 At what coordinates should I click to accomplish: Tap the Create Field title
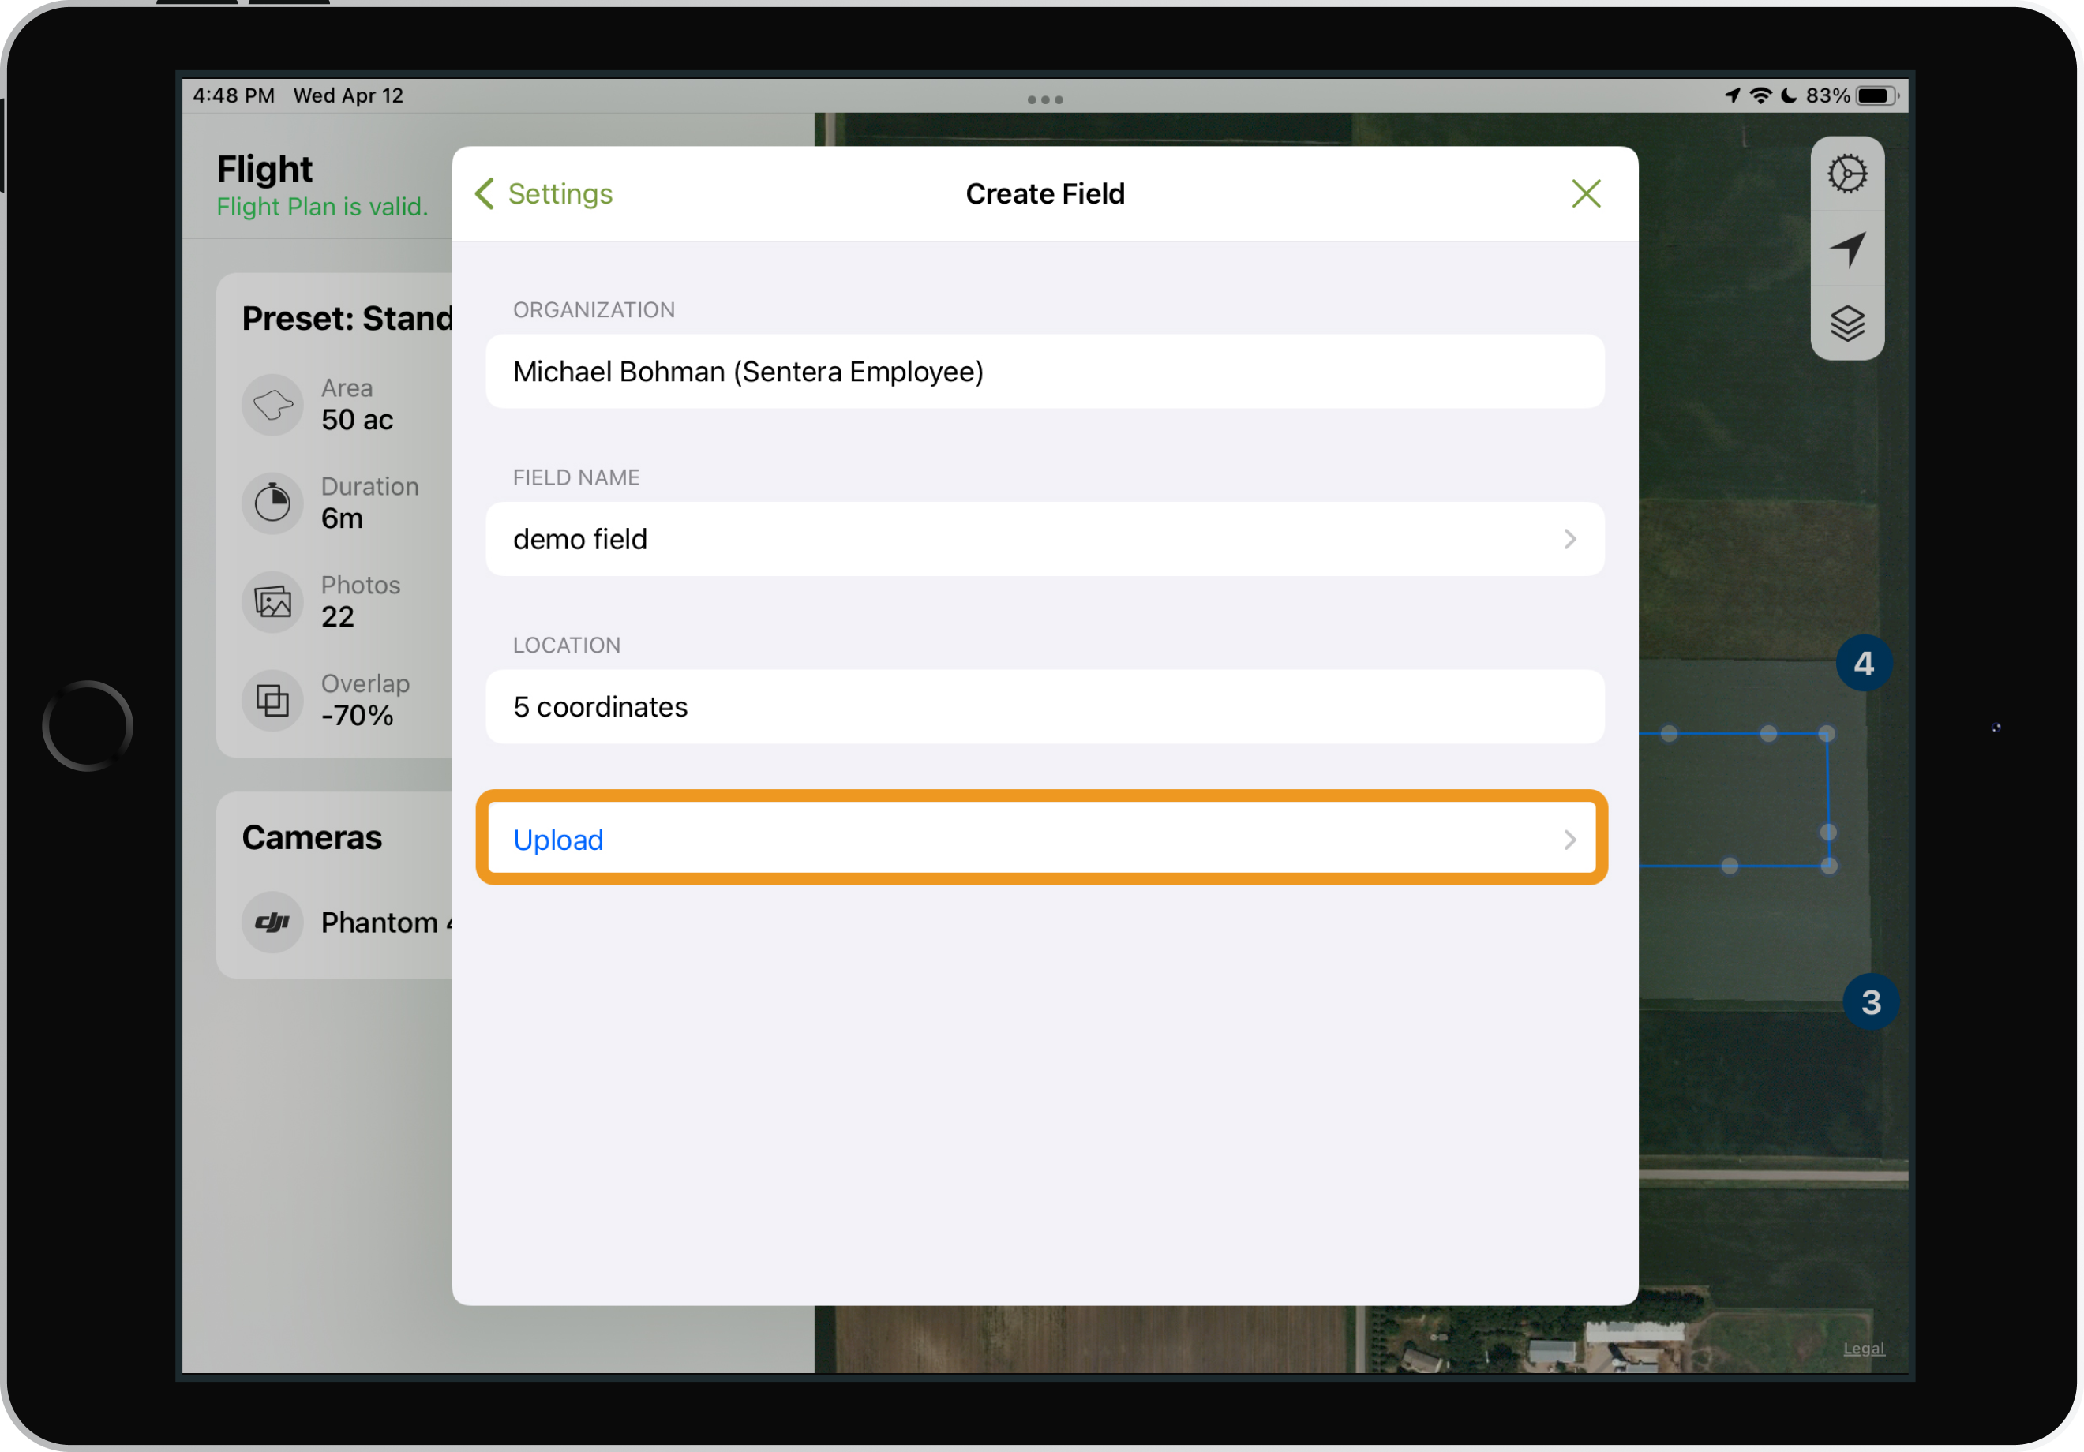1044,193
